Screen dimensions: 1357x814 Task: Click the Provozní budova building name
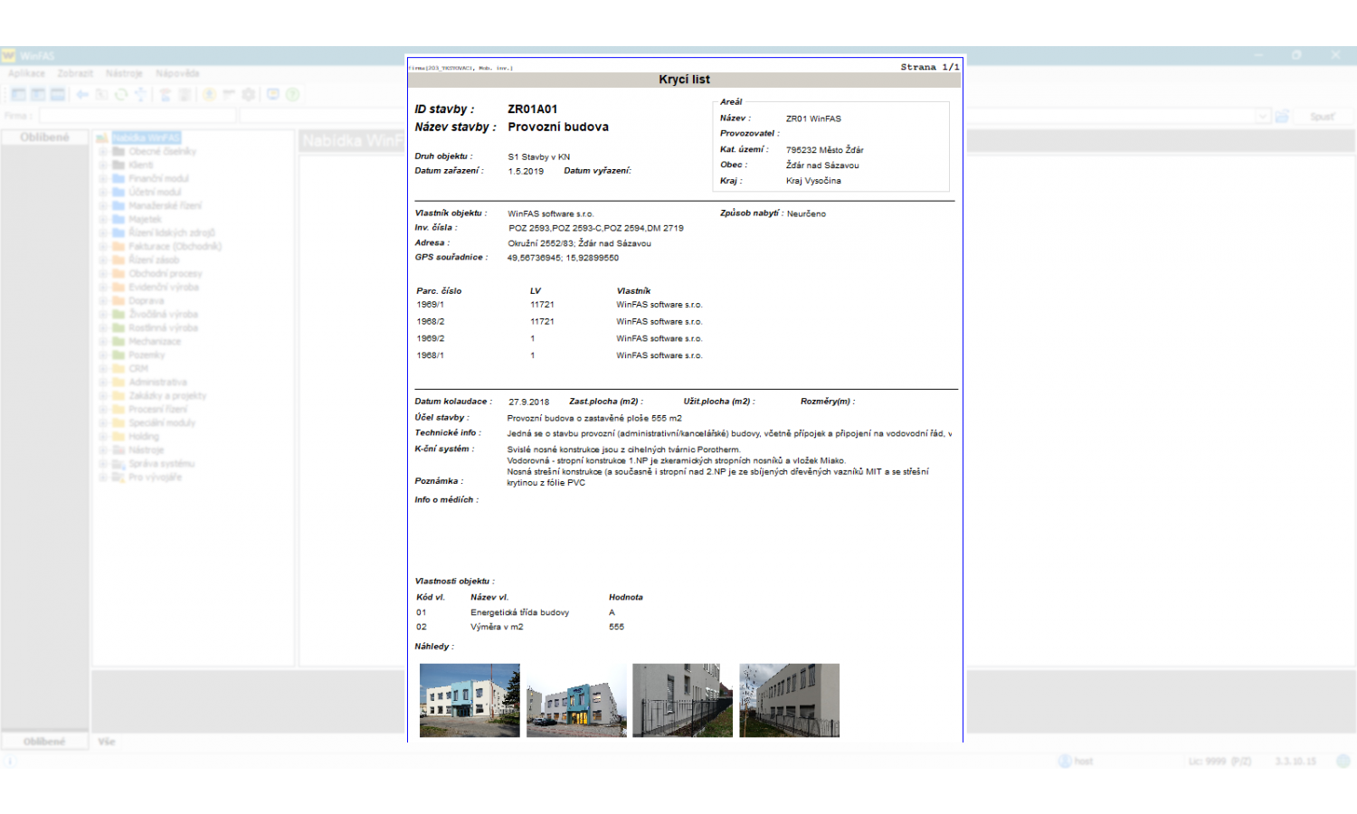click(558, 128)
